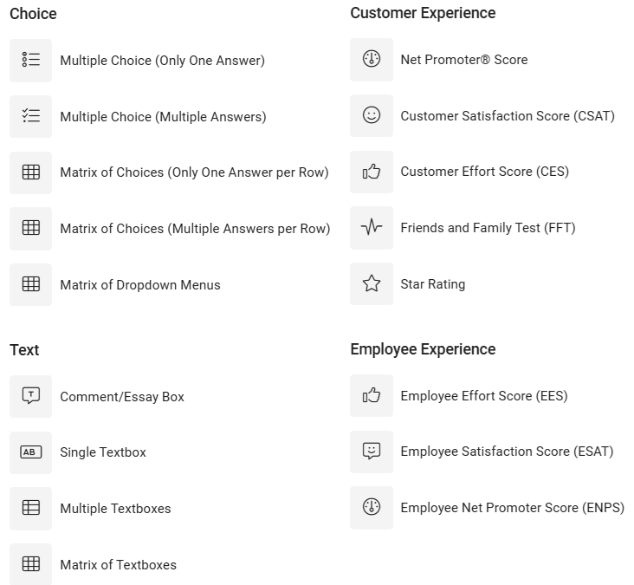Click the gauge icon for Employee Net Promoter Score
The image size is (634, 585).
click(372, 507)
